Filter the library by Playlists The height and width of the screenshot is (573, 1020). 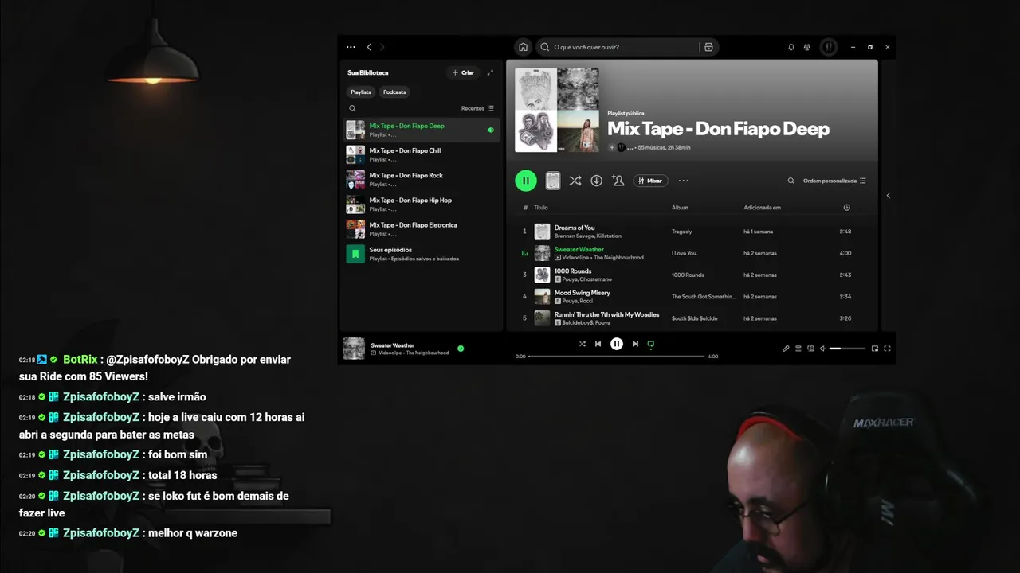[361, 92]
